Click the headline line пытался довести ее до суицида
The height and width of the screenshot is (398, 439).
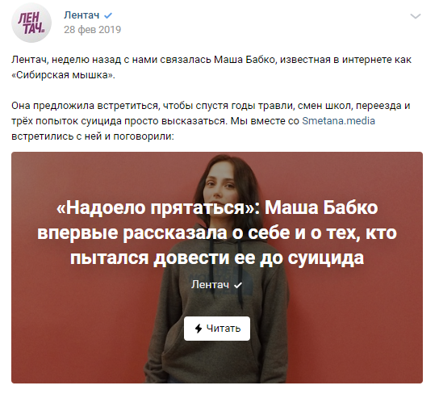tap(217, 258)
